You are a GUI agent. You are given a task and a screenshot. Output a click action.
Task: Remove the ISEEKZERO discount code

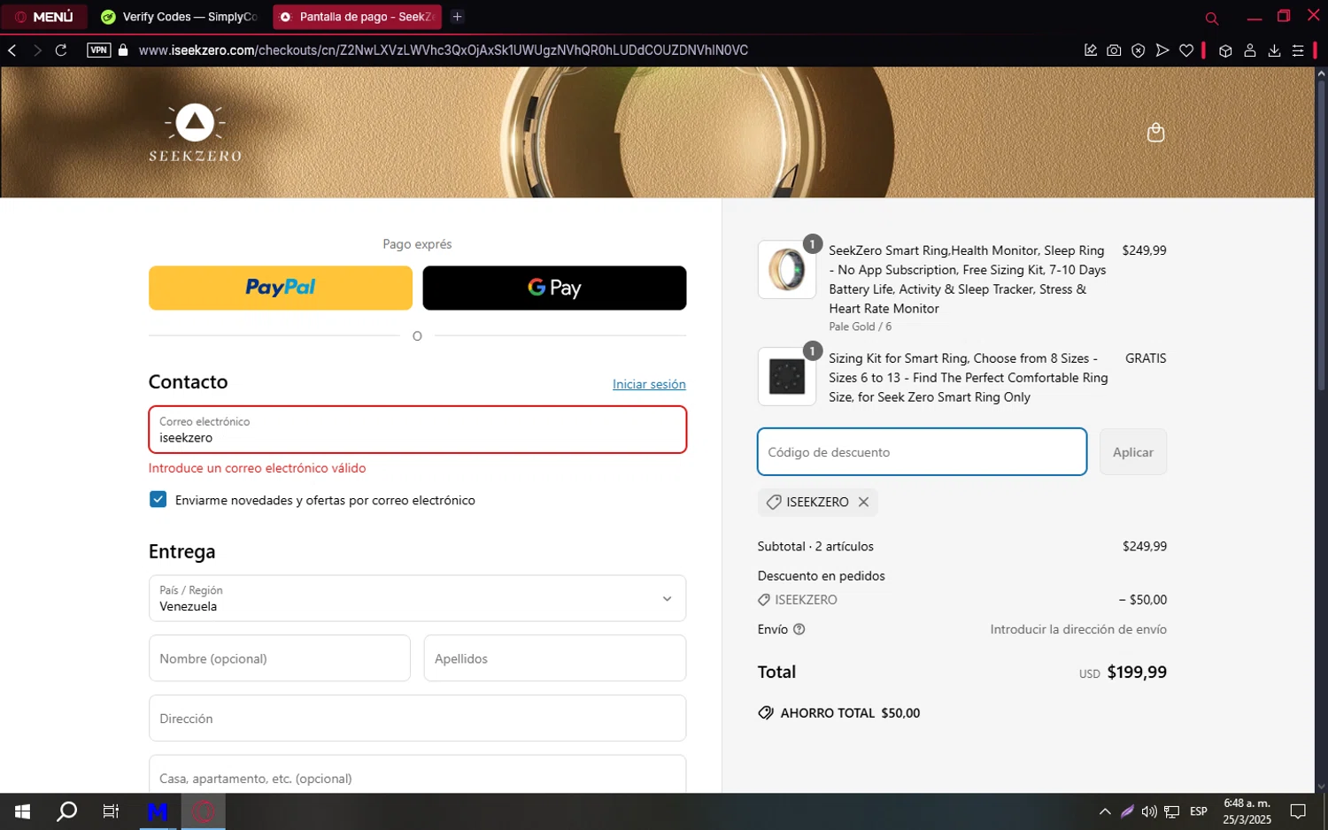pos(863,502)
